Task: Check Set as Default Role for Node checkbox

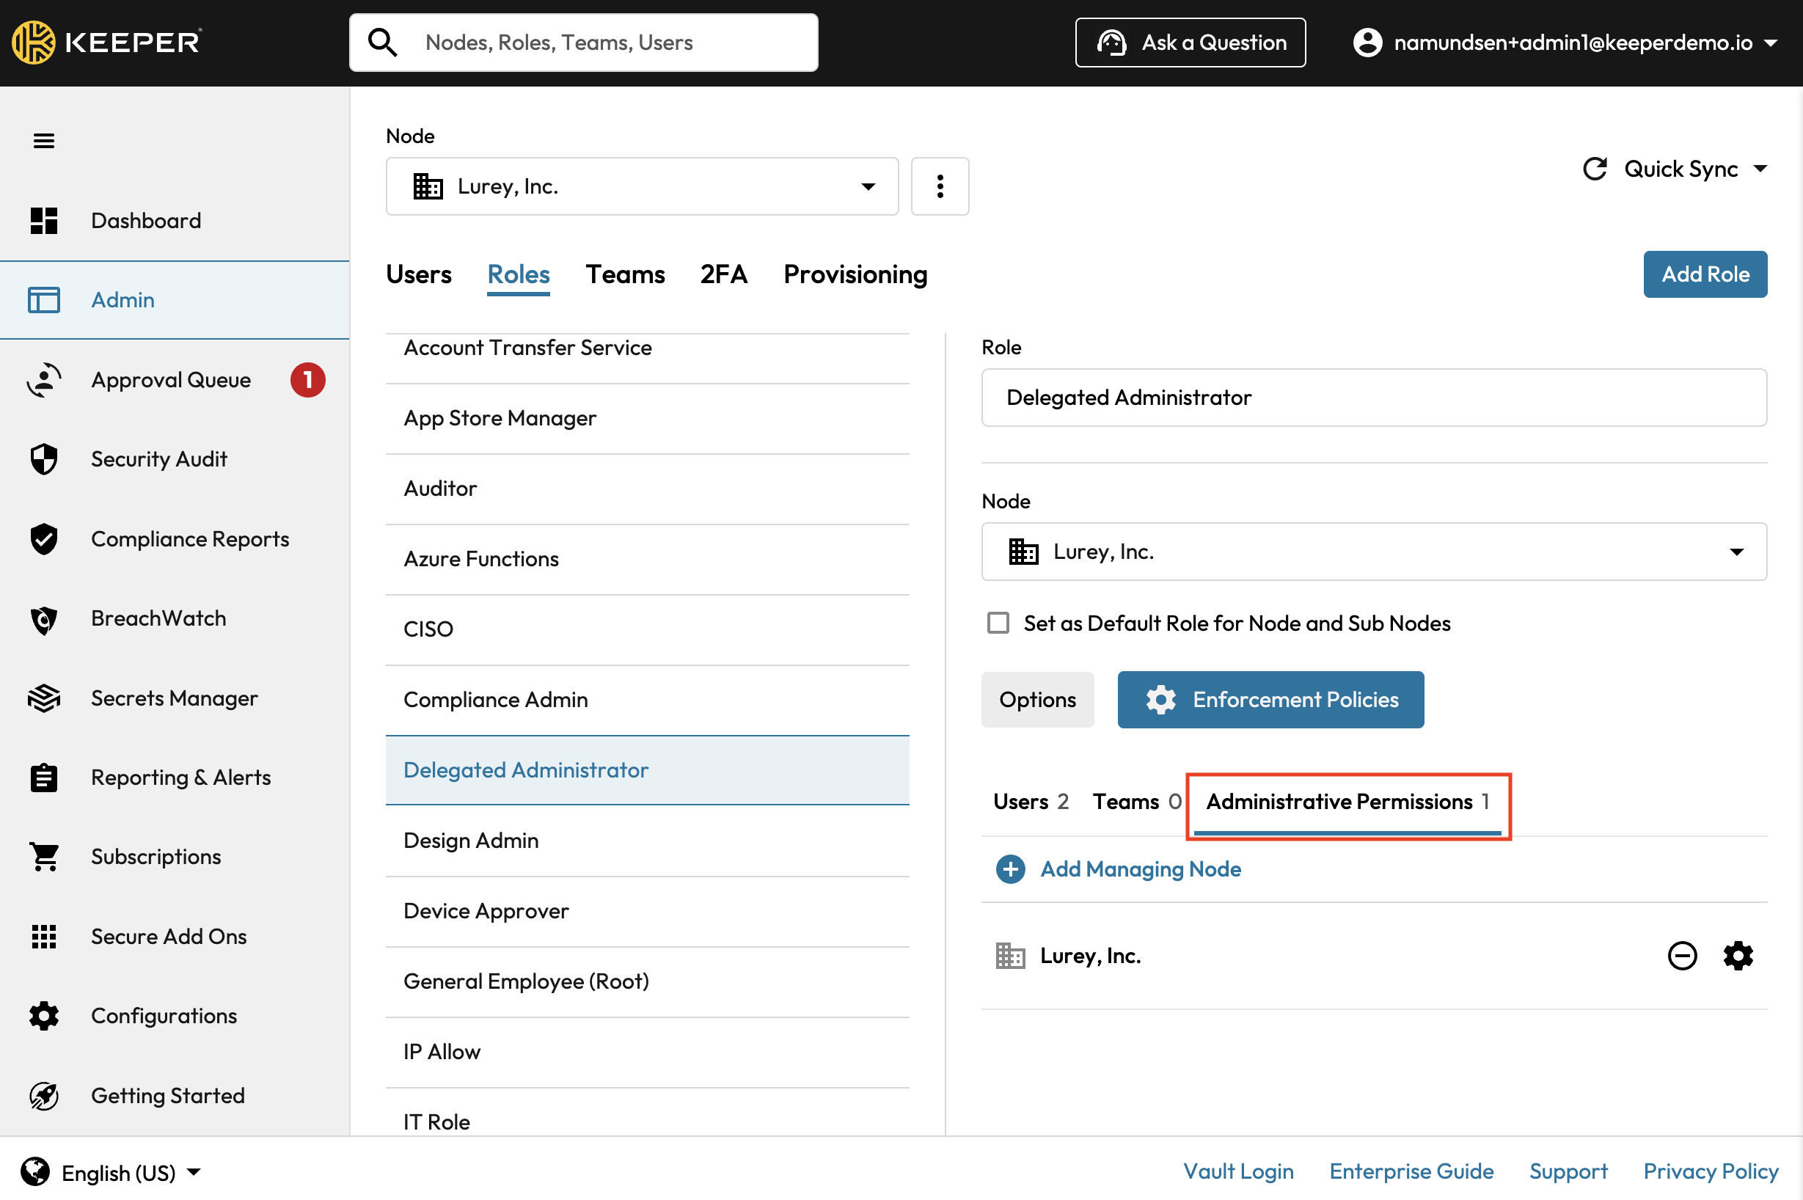Action: tap(998, 623)
